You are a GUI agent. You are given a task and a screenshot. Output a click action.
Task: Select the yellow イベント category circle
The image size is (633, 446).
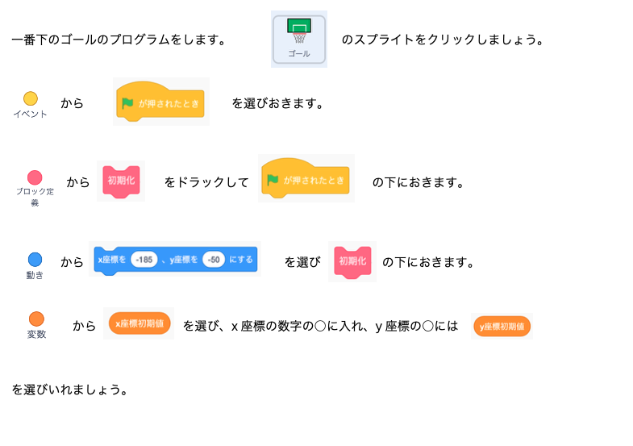pyautogui.click(x=31, y=98)
